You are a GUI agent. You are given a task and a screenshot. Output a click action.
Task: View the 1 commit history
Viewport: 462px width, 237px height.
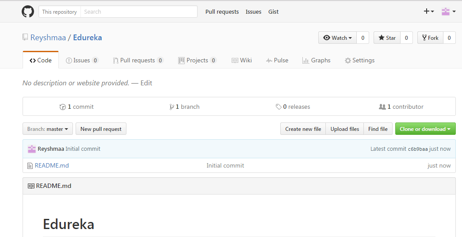coord(76,107)
